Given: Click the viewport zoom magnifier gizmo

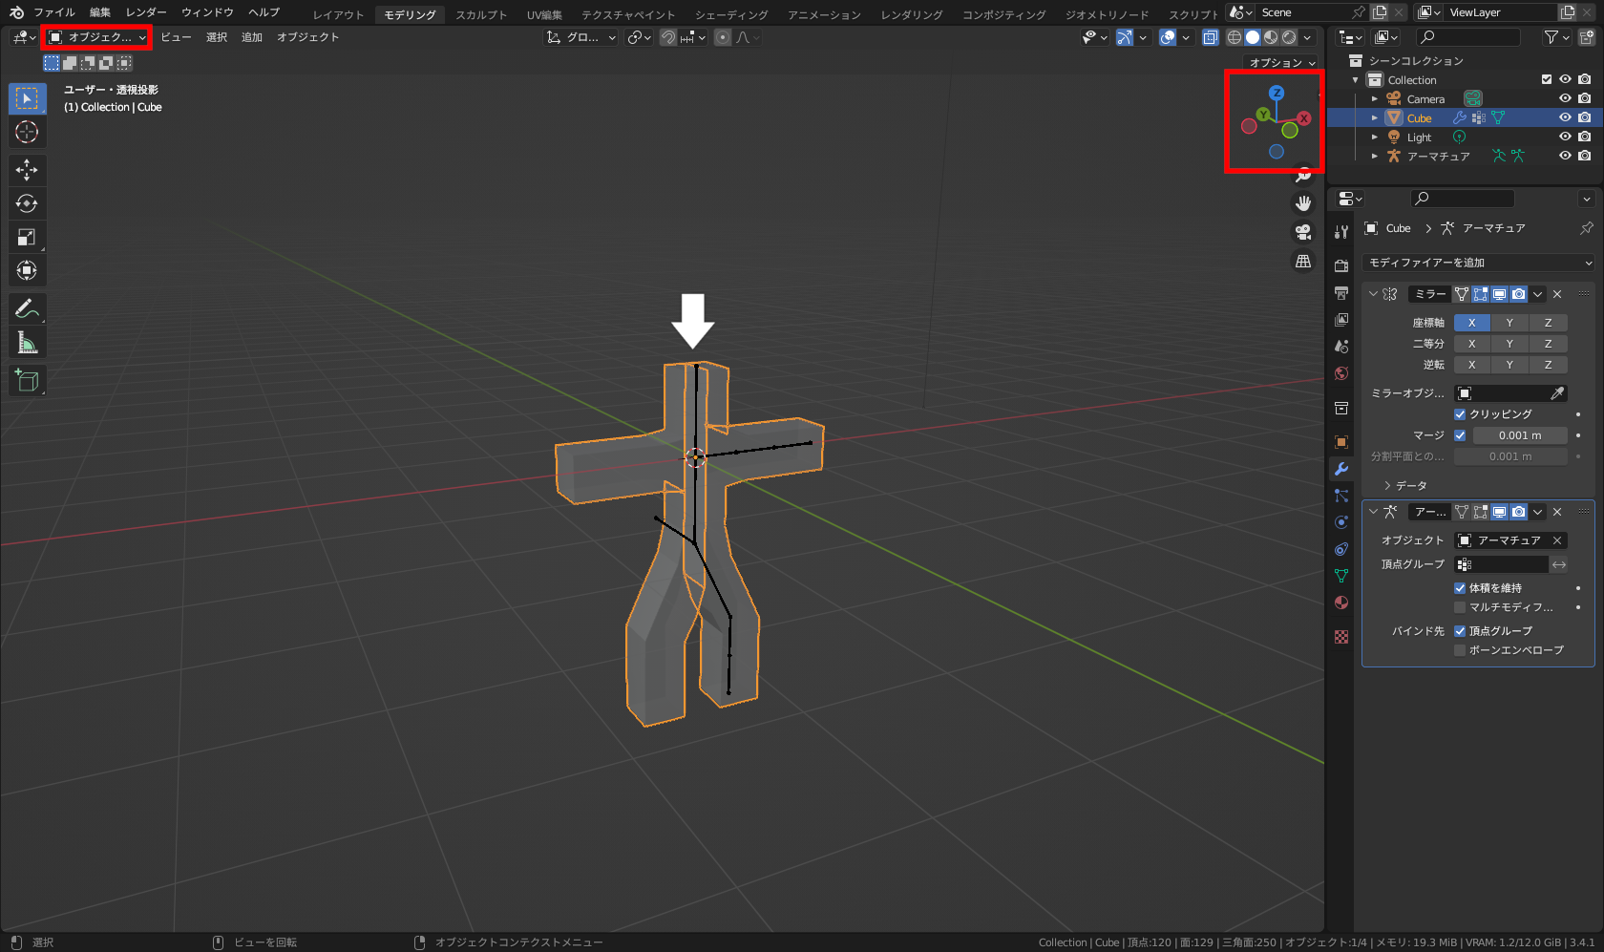Looking at the screenshot, I should [x=1303, y=176].
